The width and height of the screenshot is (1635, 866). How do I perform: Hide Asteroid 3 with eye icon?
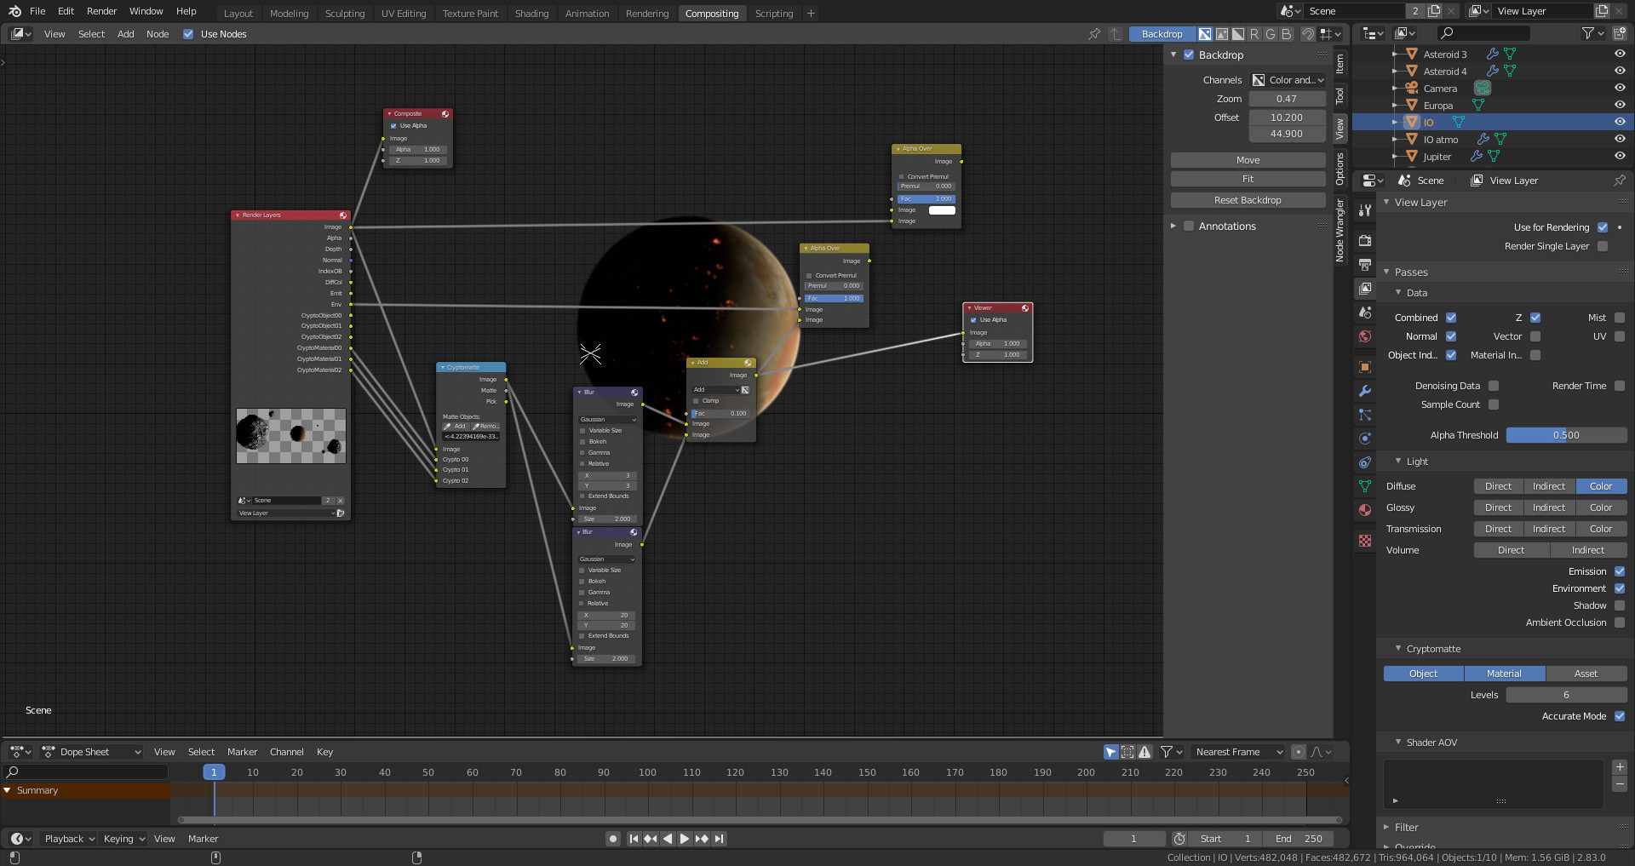tap(1620, 54)
